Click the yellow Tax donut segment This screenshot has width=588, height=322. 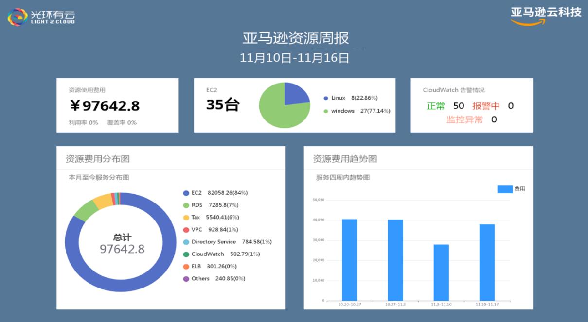pyautogui.click(x=103, y=201)
